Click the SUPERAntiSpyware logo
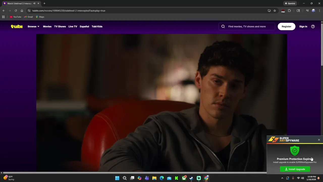Screen dimensions: 323x182 click(x=284, y=140)
